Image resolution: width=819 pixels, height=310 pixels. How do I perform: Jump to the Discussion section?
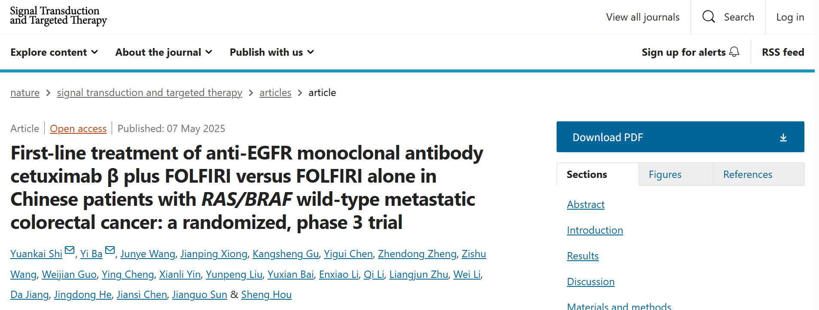coord(591,282)
